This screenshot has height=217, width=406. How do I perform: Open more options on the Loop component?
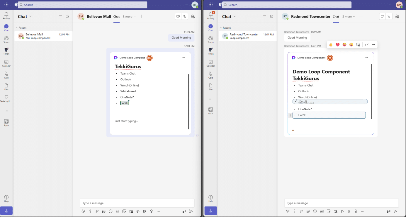point(366,58)
